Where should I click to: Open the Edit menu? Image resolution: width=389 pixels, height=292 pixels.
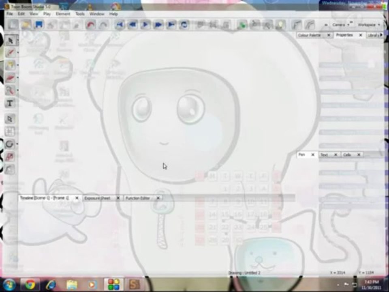tap(21, 14)
